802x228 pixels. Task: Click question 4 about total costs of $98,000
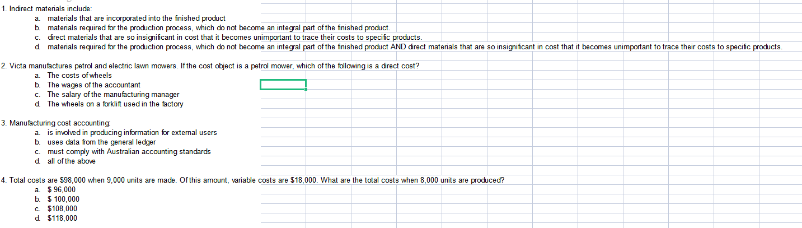tap(253, 180)
